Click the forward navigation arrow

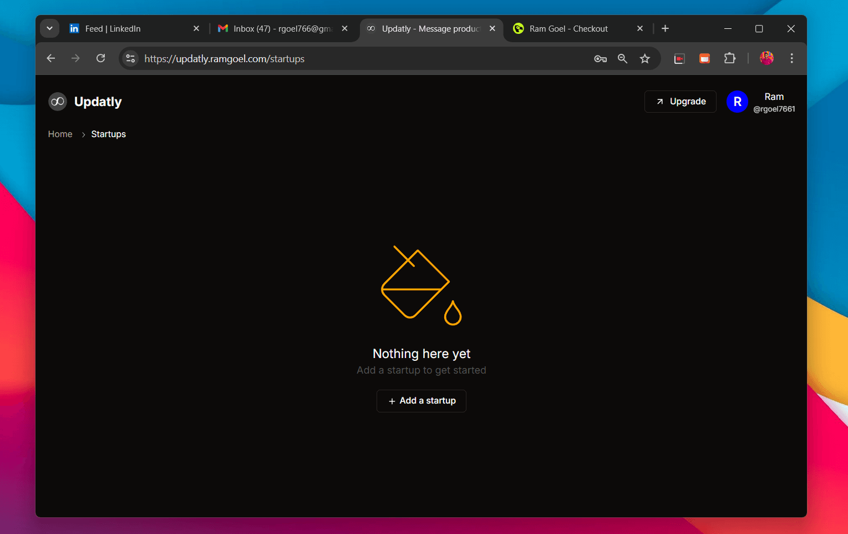pos(76,58)
